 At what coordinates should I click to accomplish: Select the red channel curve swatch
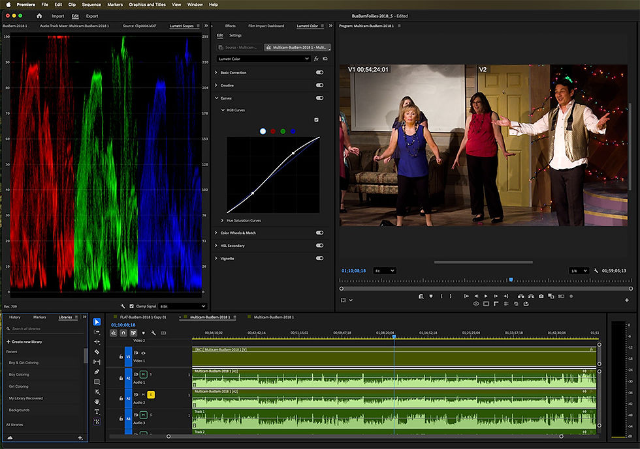point(273,131)
